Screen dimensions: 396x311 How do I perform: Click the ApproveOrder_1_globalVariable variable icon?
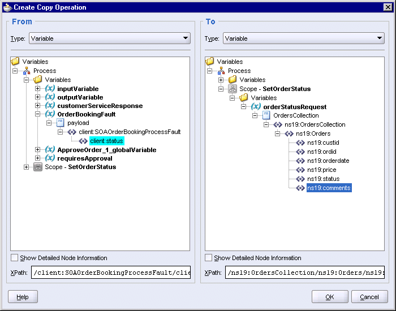click(50, 150)
